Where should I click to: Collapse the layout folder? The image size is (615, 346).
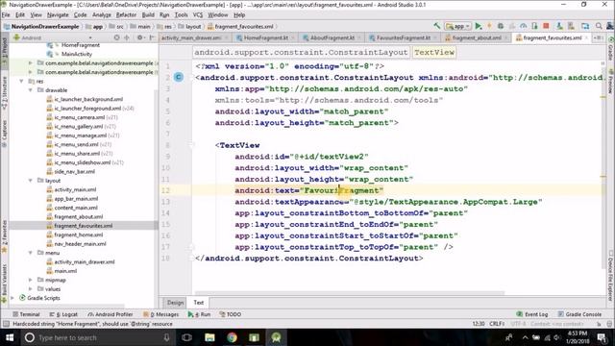coord(30,181)
